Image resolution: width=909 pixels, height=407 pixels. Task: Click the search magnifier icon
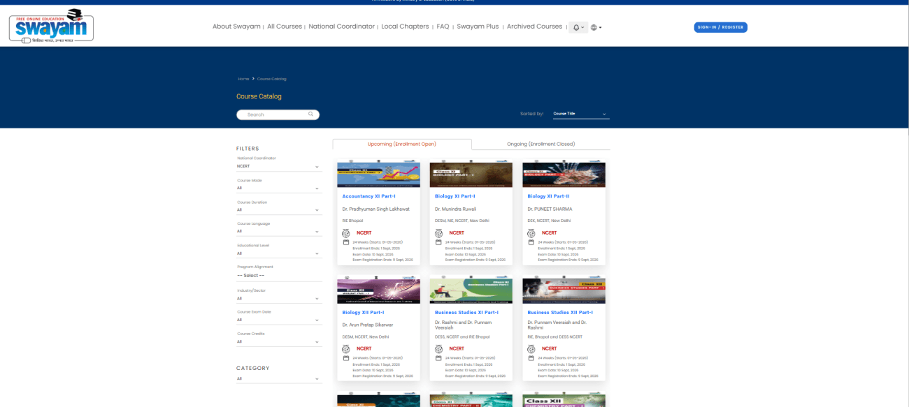coord(311,114)
